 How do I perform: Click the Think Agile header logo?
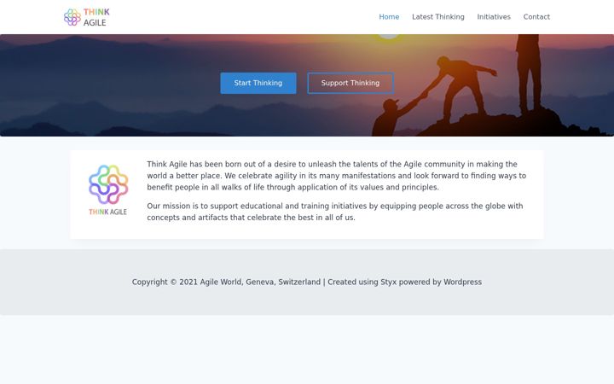click(x=87, y=17)
